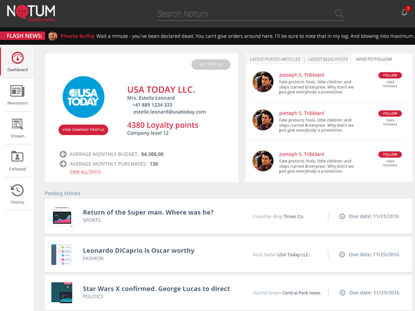Open notifications via the bell icon
Image resolution: width=415 pixels, height=311 pixels.
(405, 13)
